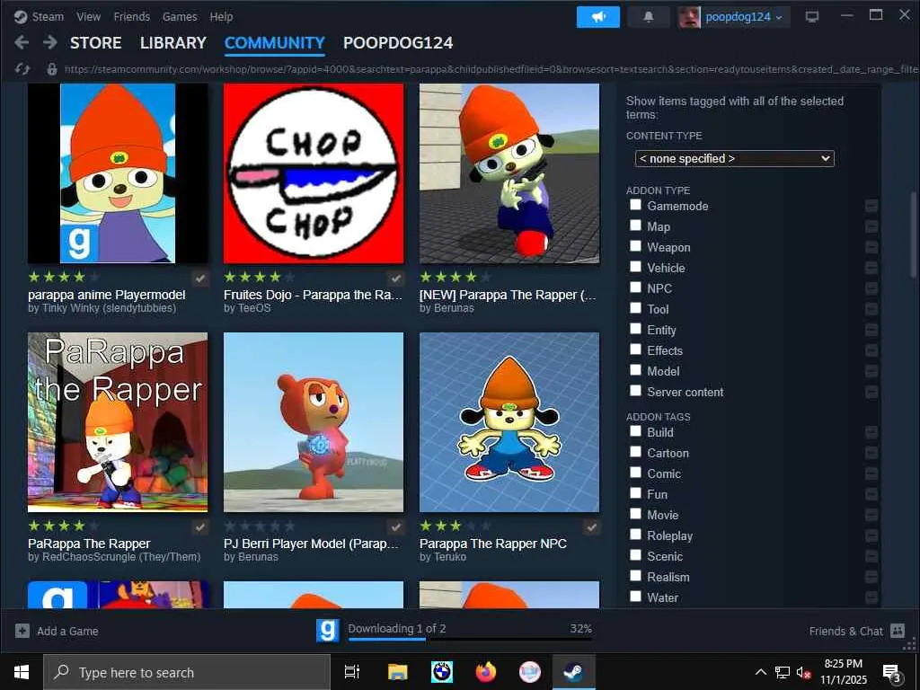Click the Windows search box
Image resolution: width=920 pixels, height=690 pixels.
187,672
